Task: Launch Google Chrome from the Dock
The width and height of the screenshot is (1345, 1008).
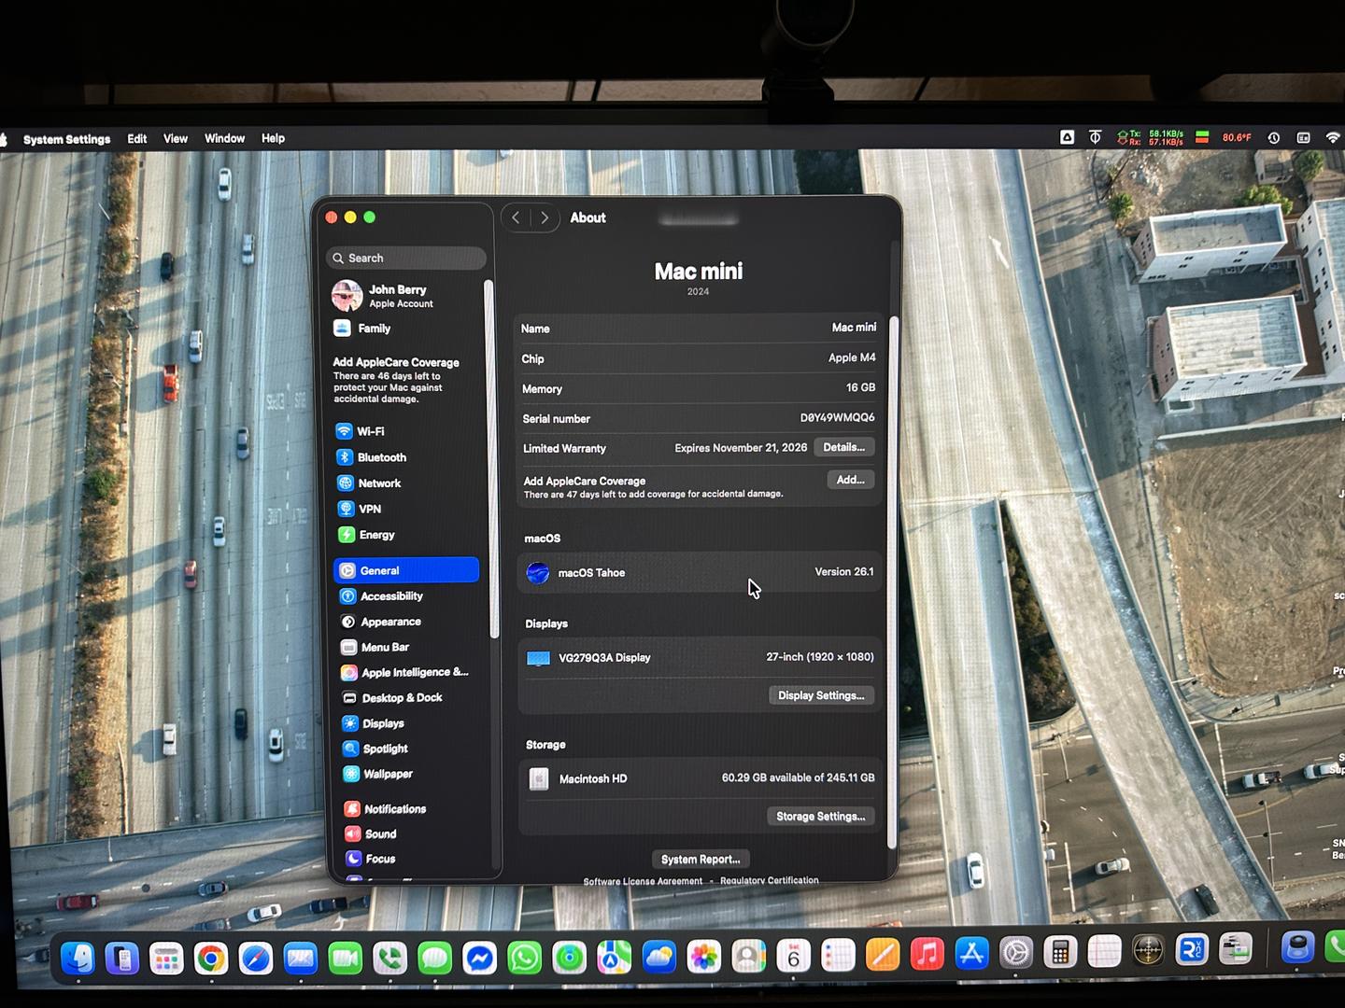Action: 211,958
